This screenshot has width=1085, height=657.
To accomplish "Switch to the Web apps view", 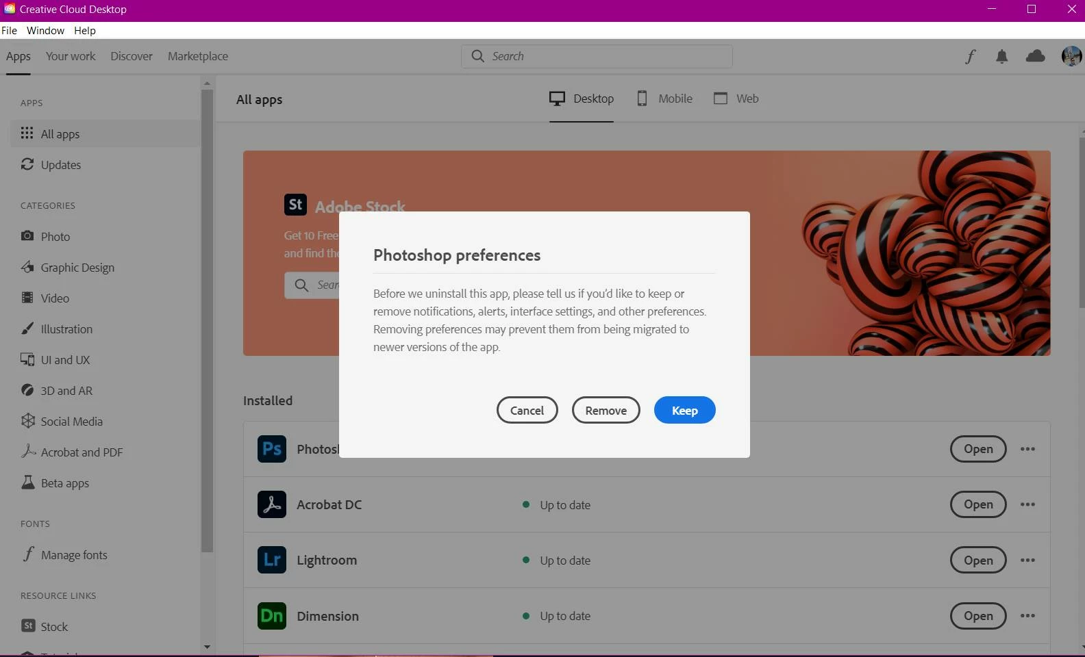I will [736, 99].
